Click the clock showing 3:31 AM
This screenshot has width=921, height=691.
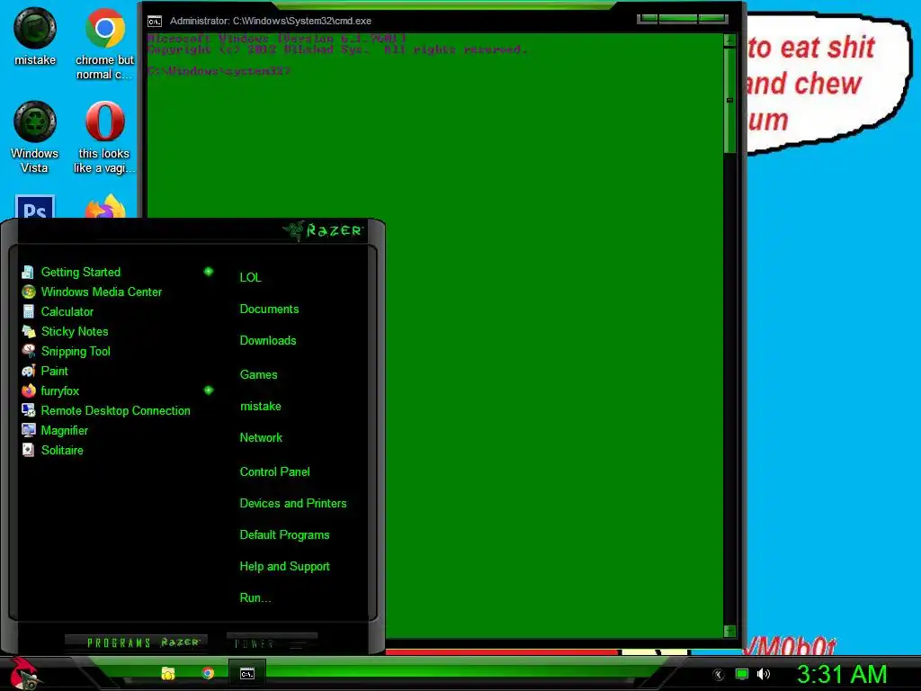point(841,675)
